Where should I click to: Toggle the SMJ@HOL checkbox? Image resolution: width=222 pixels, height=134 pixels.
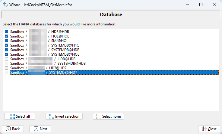click(x=7, y=41)
